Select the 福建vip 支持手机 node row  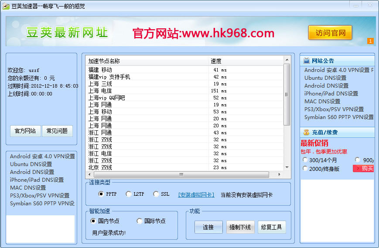click(x=184, y=77)
